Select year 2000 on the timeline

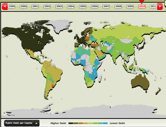tap(24, 6)
